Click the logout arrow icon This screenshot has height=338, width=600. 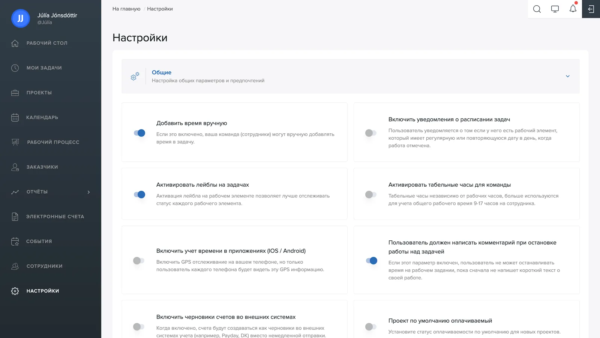coord(591,9)
